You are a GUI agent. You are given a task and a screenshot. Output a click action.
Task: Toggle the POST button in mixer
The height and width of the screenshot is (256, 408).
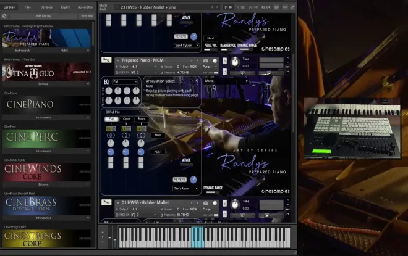pyautogui.click(x=158, y=152)
